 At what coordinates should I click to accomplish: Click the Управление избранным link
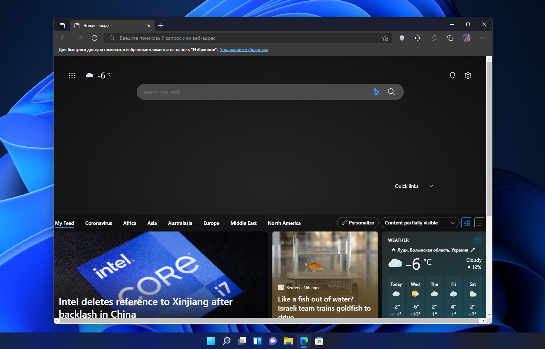click(x=244, y=50)
